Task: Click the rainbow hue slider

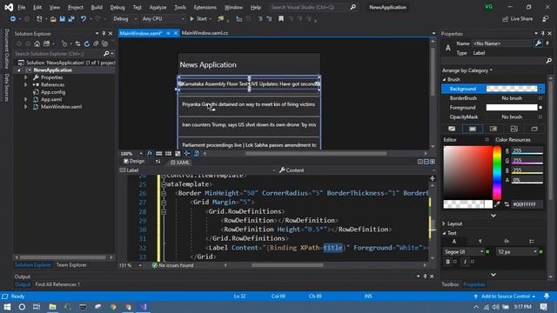Action: pos(497,172)
